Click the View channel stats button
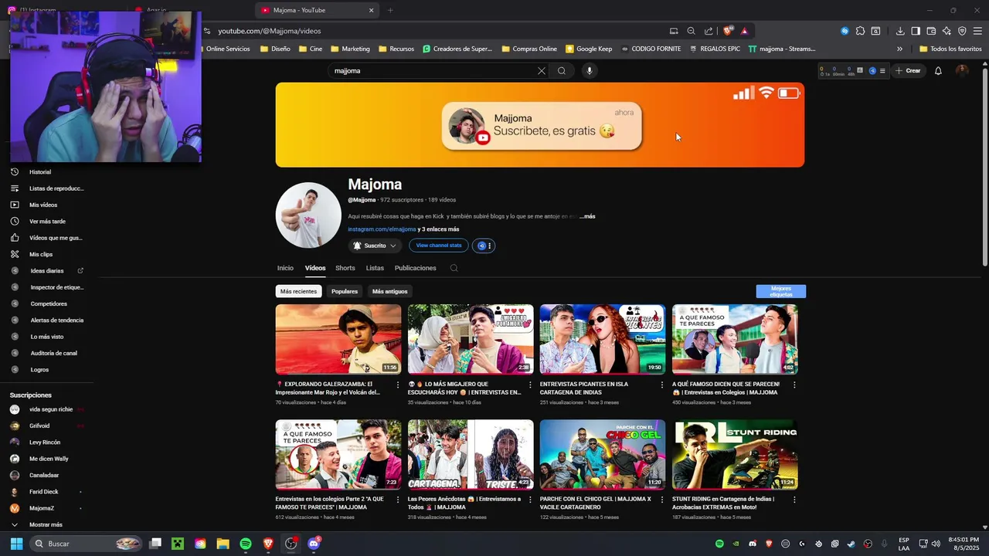The width and height of the screenshot is (989, 556). pos(439,246)
